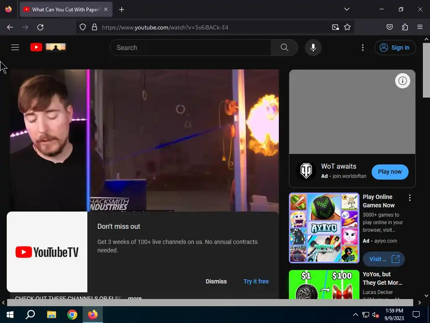Screen dimensions: 430x323
Task: Focus the YouTube Search field
Action: pos(191,48)
